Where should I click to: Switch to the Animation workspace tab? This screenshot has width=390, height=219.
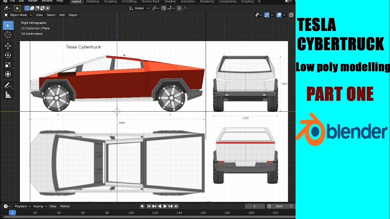coord(188,2)
